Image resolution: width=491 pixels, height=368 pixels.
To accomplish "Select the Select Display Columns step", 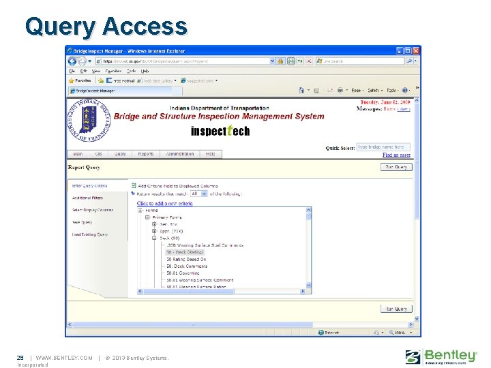I will [93, 210].
